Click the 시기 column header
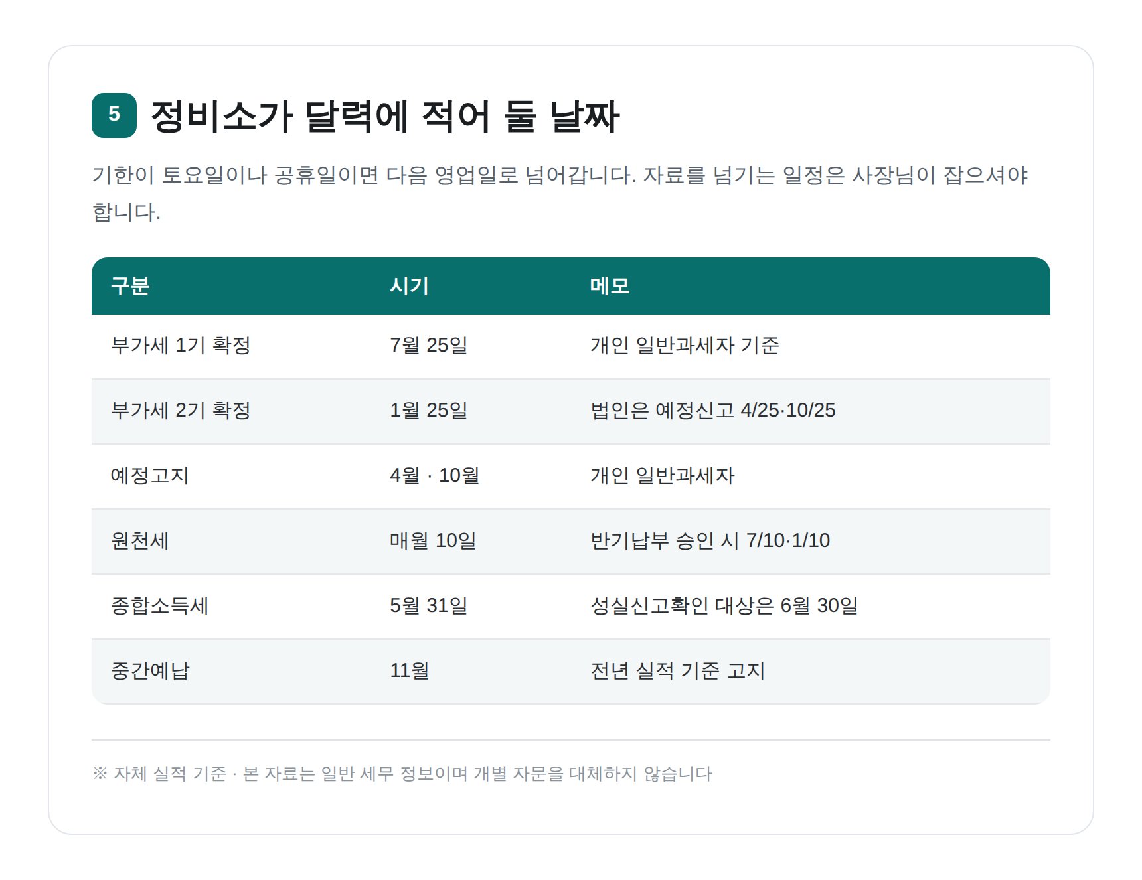This screenshot has width=1142, height=880. click(x=409, y=286)
